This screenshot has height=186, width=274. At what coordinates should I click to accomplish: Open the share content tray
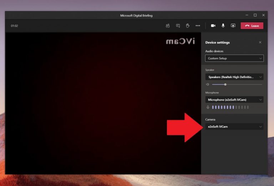click(233, 26)
